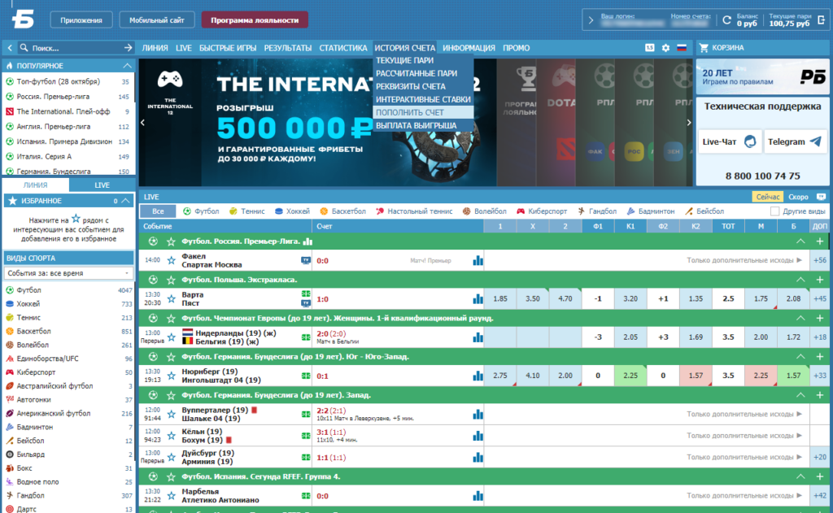Image resolution: width=833 pixels, height=513 pixels.
Task: Collapse Бундеслига Юг - Юго-Запад section
Action: point(800,356)
